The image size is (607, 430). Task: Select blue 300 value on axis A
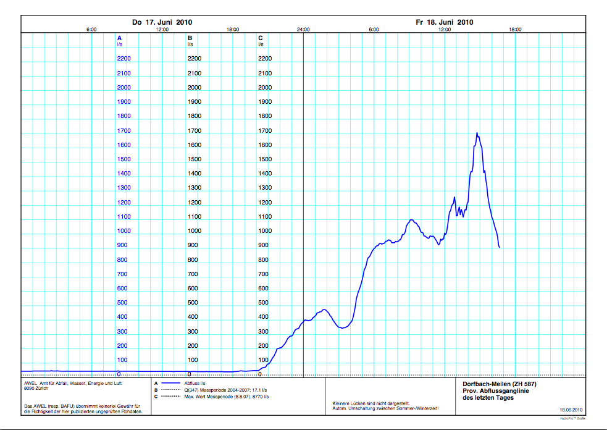(122, 332)
